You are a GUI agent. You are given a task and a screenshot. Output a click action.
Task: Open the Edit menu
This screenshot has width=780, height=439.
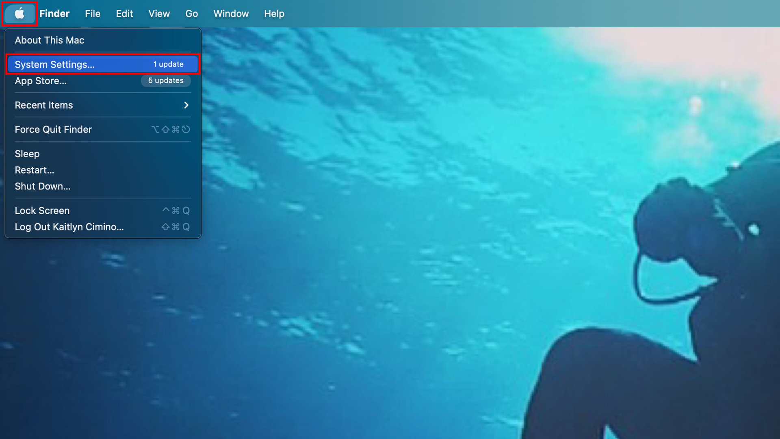[x=124, y=14]
